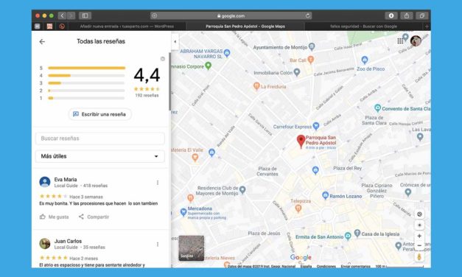The width and height of the screenshot is (462, 277).
Task: Open the Más útiles sort dropdown
Action: tap(100, 156)
